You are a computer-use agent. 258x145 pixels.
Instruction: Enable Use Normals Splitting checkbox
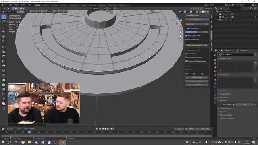(x=186, y=57)
